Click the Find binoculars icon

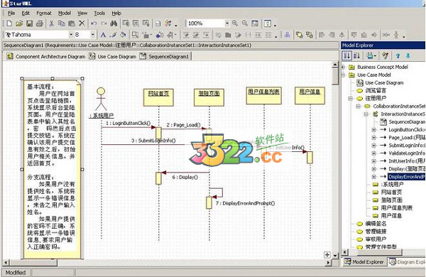click(114, 23)
